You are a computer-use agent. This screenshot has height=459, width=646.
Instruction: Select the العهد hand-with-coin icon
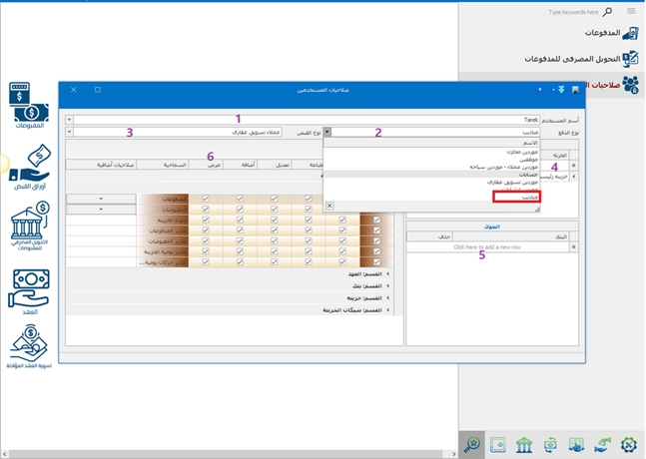29,287
